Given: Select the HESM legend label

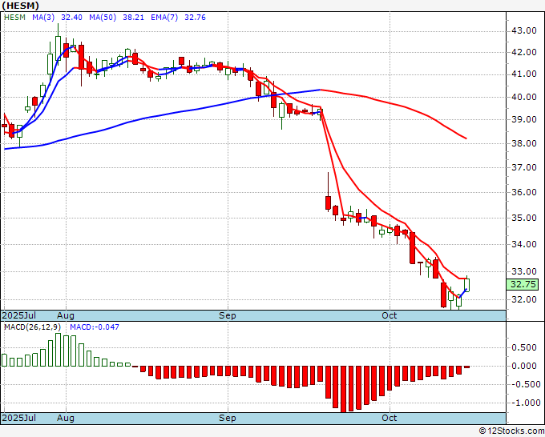Looking at the screenshot, I should click(x=14, y=18).
